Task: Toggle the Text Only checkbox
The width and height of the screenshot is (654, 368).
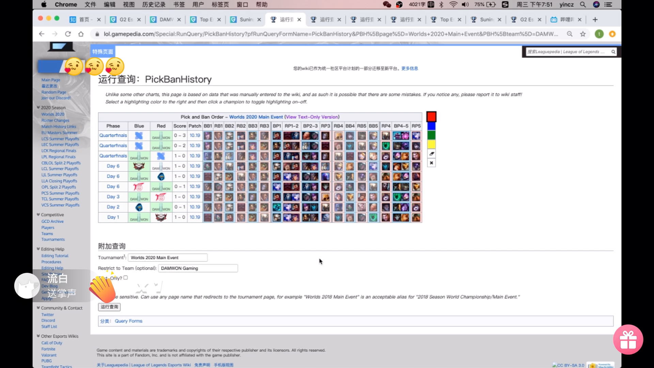Action: pyautogui.click(x=126, y=278)
